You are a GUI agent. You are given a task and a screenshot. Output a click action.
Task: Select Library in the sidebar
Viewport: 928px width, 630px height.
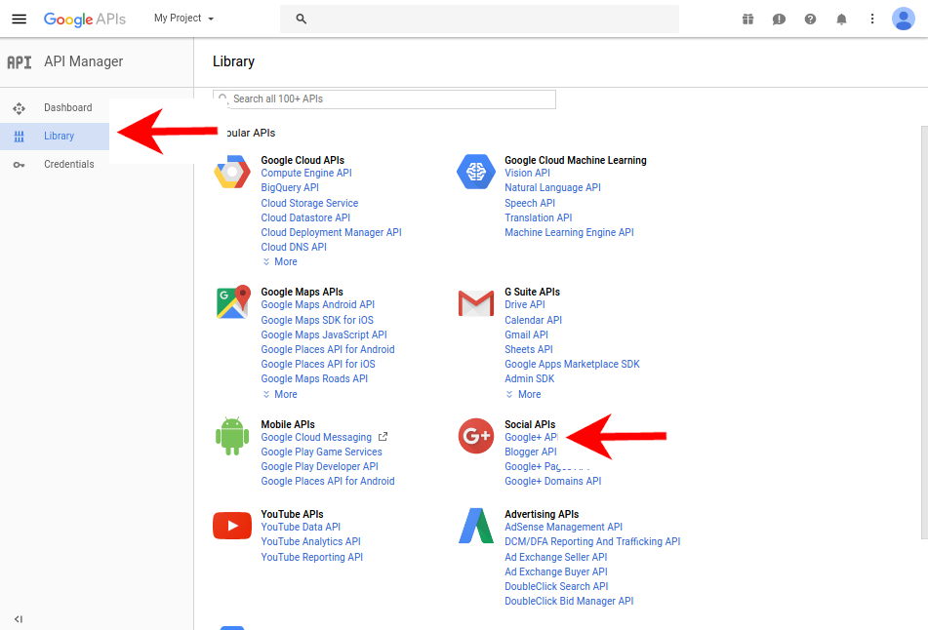click(x=55, y=137)
